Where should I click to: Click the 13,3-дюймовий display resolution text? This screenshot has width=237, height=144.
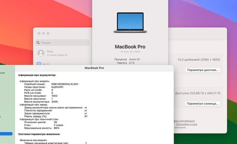pos(199,59)
